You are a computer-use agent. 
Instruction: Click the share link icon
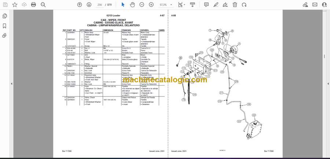click(305, 5)
